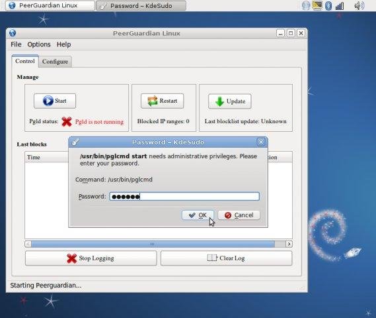Focus the Password input field

[184, 196]
